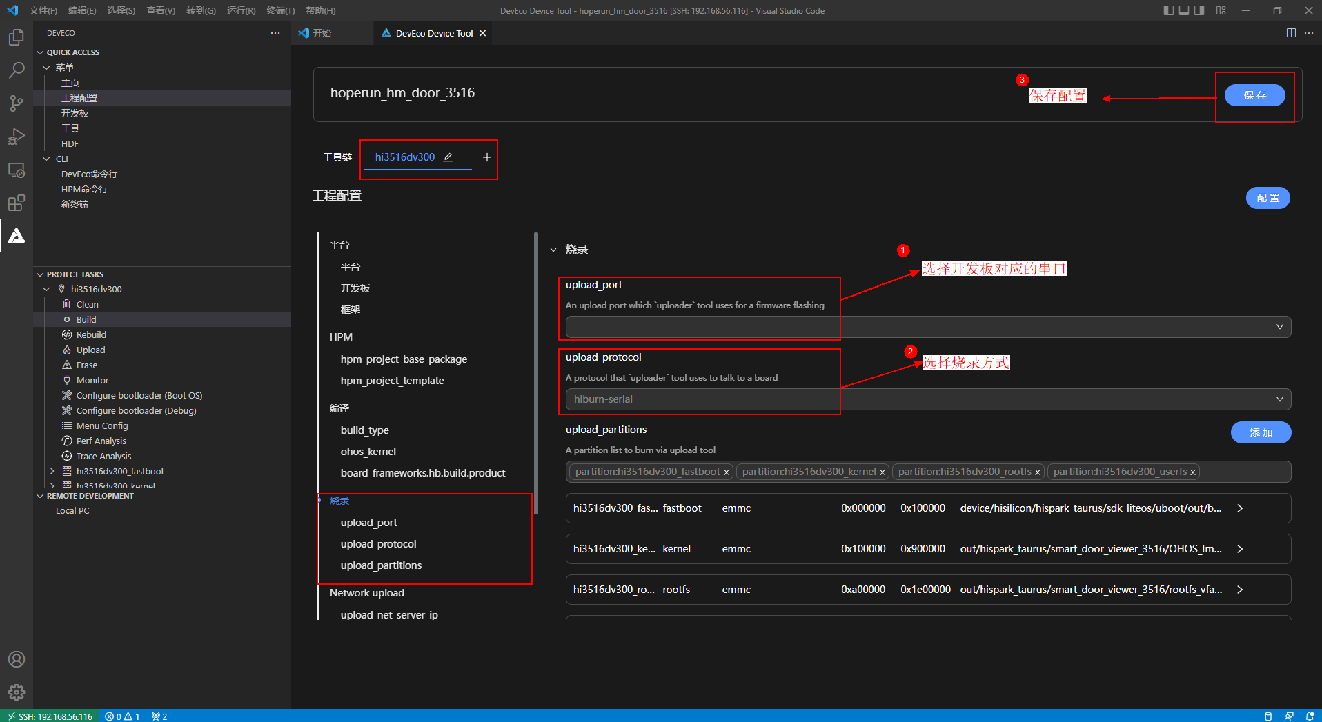Open the Accounts menu
The height and width of the screenshot is (722, 1322).
(x=17, y=659)
